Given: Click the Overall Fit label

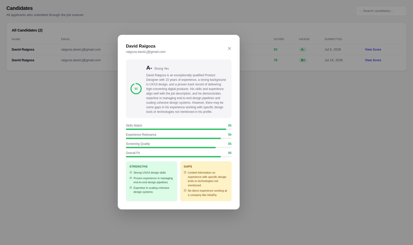Looking at the screenshot, I should click(x=133, y=153).
